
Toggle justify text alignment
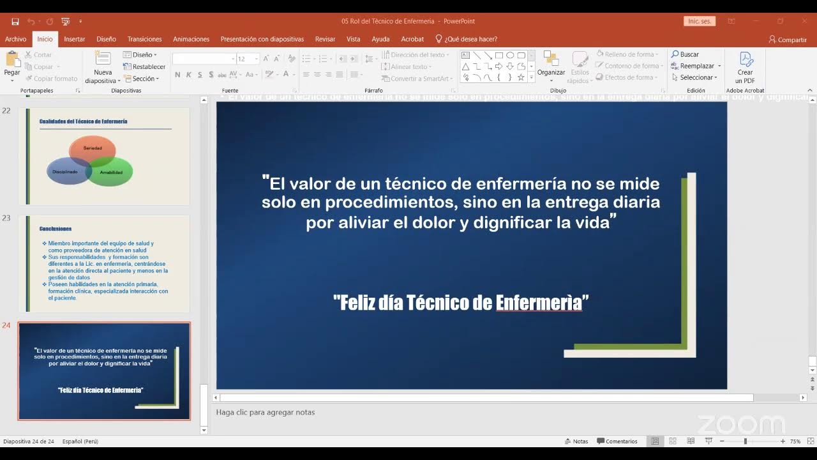click(340, 75)
